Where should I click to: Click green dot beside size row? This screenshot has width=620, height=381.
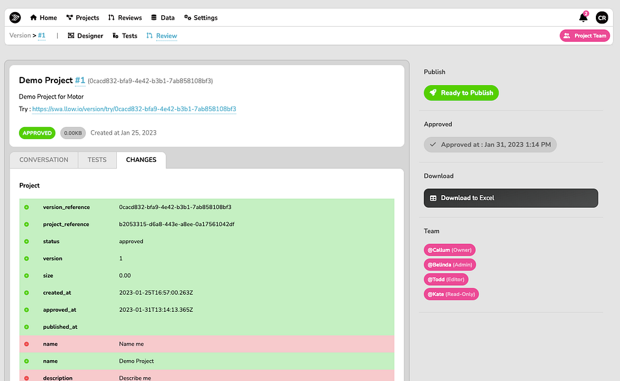[x=27, y=276]
